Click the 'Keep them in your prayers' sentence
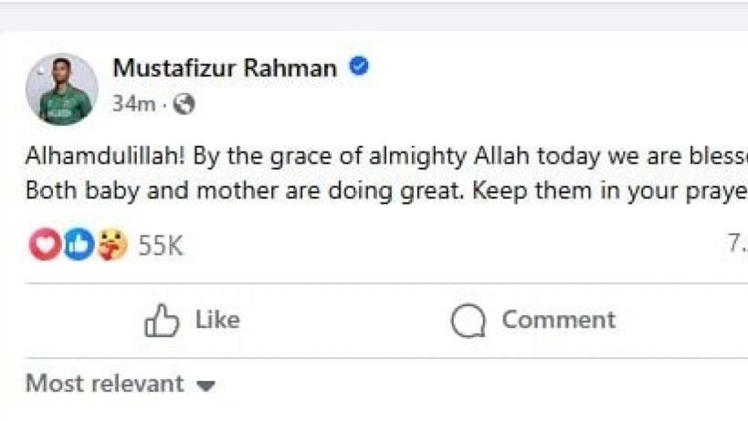The width and height of the screenshot is (748, 421). (x=641, y=193)
